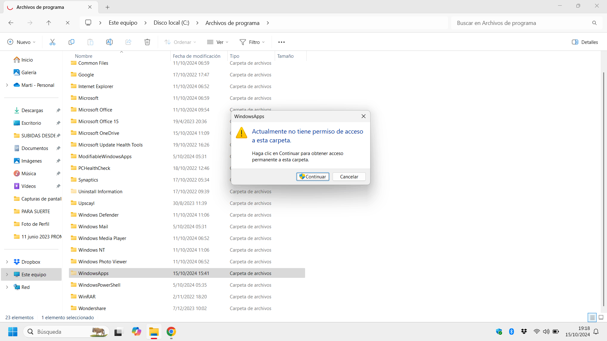
Task: Go forward with the right arrow
Action: 30,23
